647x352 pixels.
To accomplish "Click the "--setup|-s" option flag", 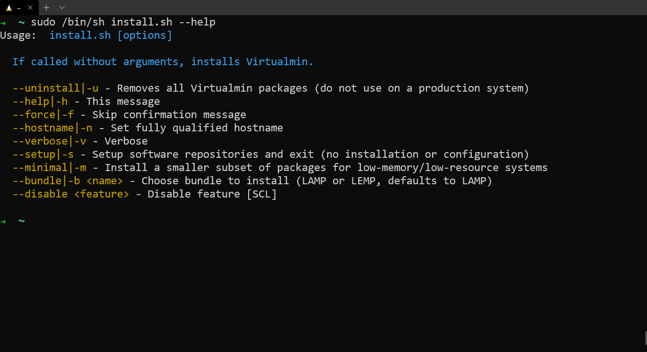I will (x=43, y=155).
